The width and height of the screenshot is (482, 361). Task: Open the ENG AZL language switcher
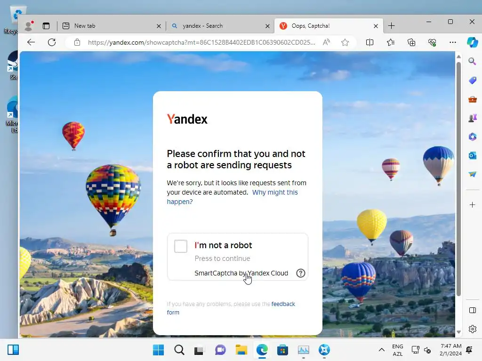(397, 350)
